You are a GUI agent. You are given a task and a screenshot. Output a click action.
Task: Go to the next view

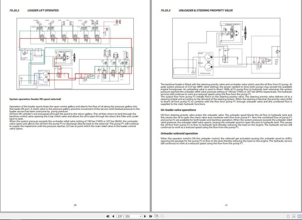pos(163,216)
